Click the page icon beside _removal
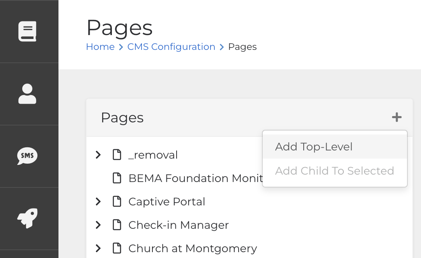This screenshot has height=258, width=421. click(x=117, y=155)
